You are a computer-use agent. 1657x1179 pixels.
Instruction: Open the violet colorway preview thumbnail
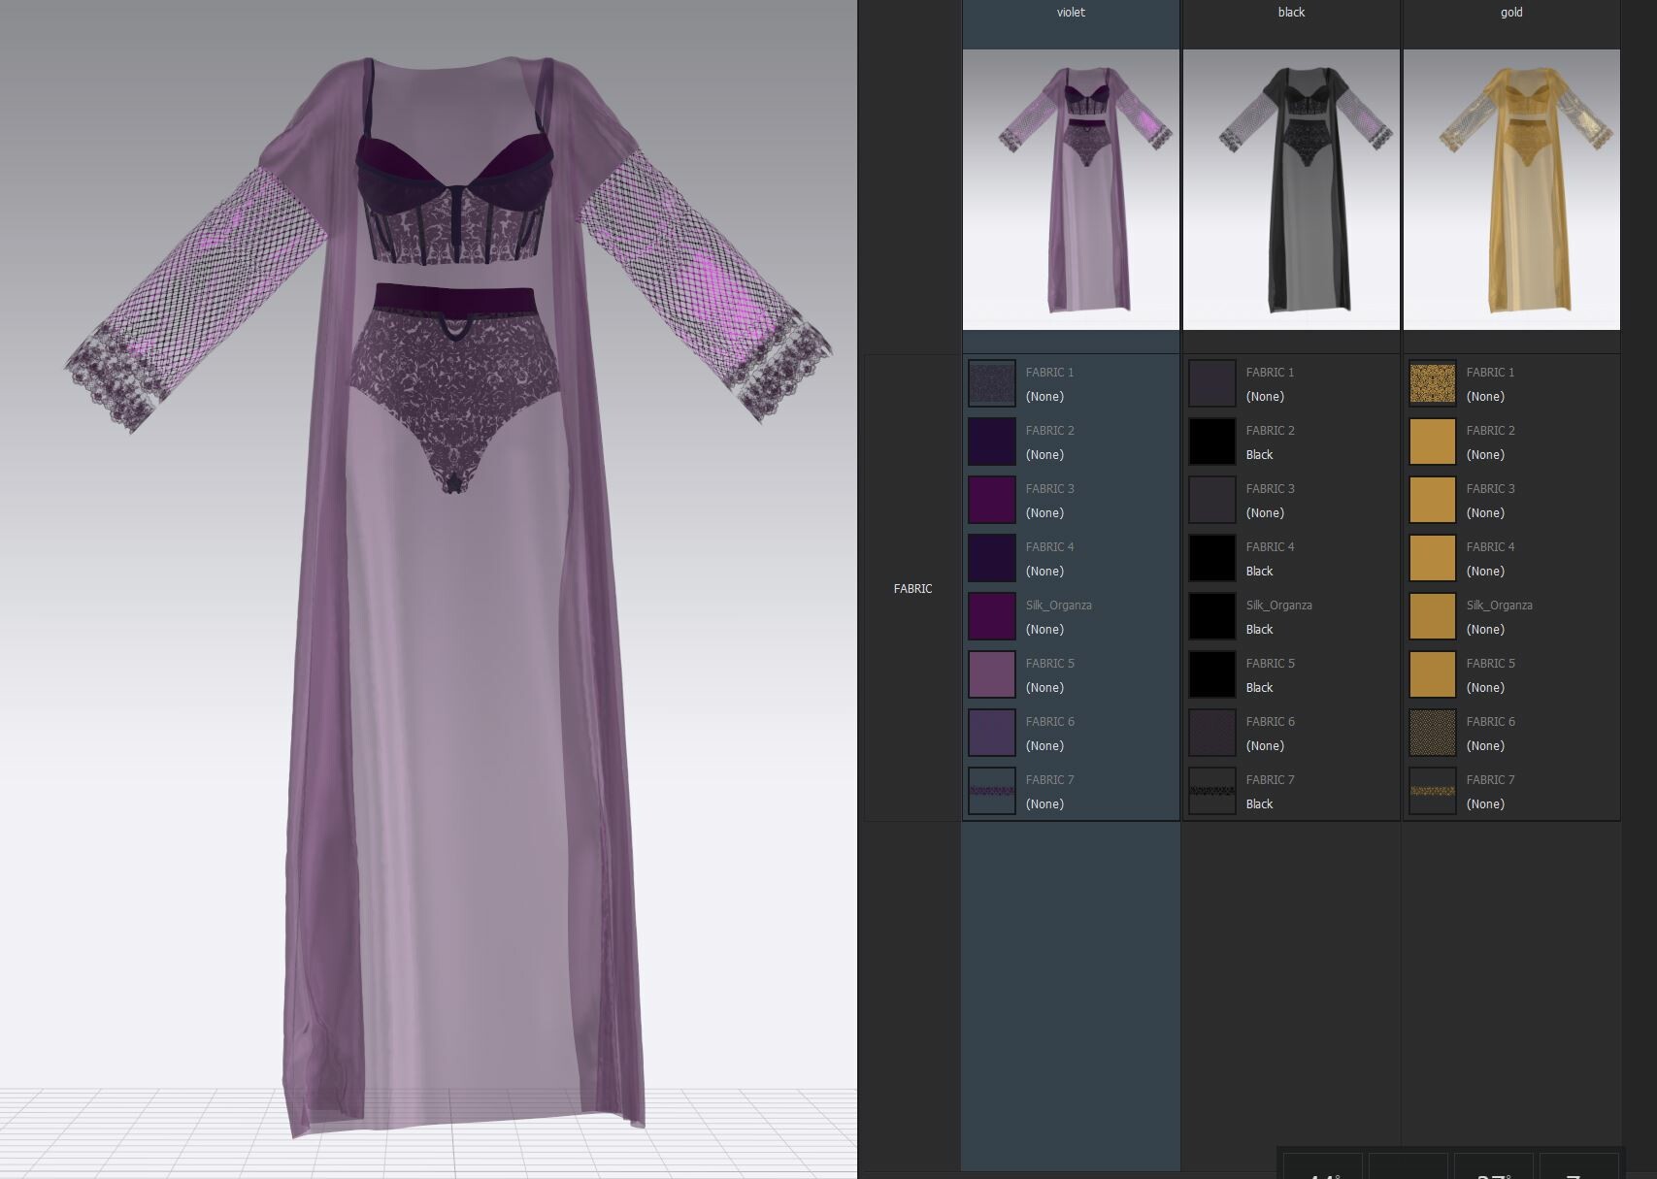[x=1071, y=189]
